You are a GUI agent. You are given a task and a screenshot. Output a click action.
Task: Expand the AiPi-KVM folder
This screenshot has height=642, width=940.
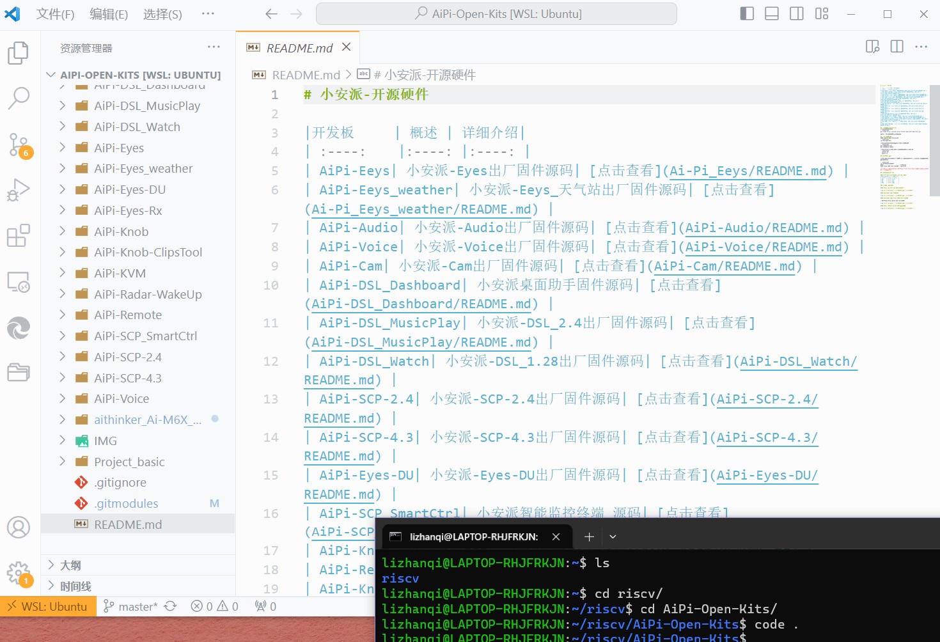point(62,273)
